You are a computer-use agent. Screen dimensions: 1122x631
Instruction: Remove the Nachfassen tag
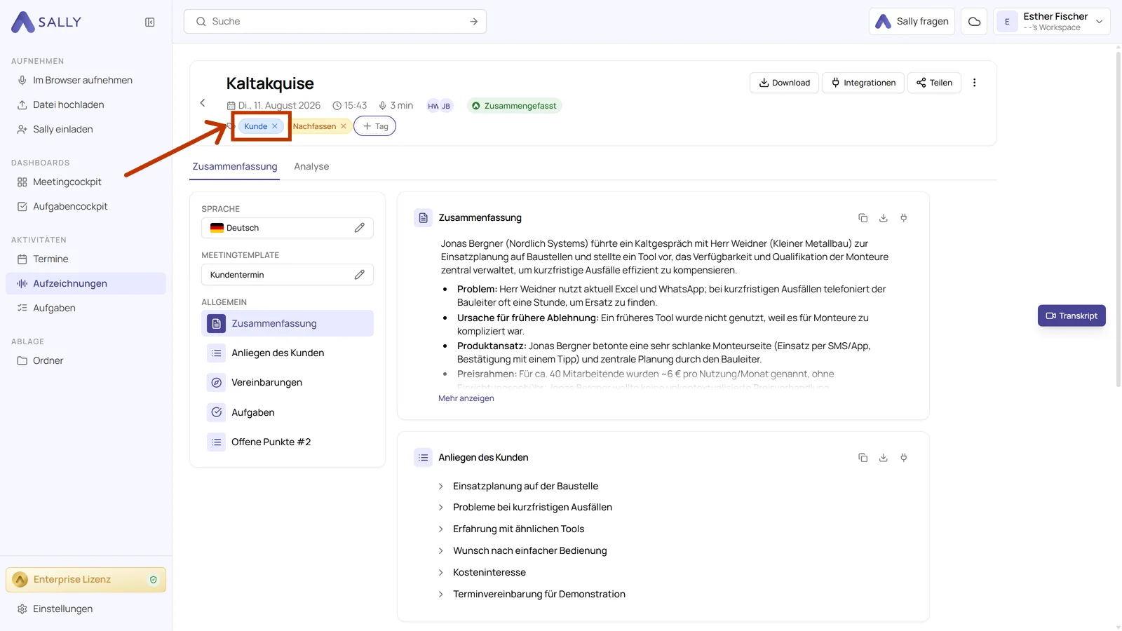344,126
